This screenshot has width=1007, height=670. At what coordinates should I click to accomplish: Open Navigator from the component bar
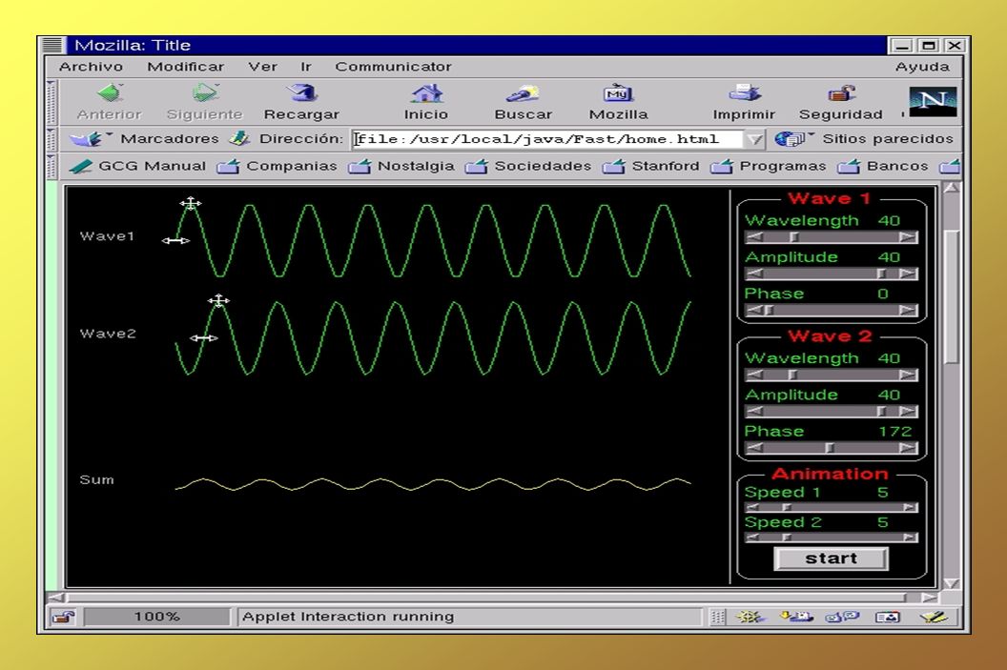click(750, 618)
